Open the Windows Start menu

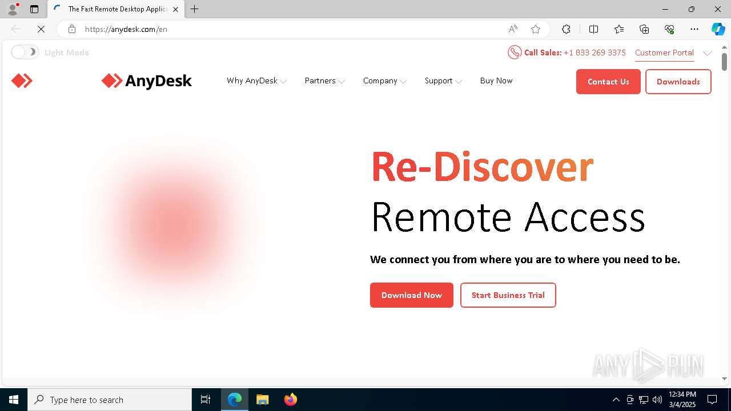14,400
